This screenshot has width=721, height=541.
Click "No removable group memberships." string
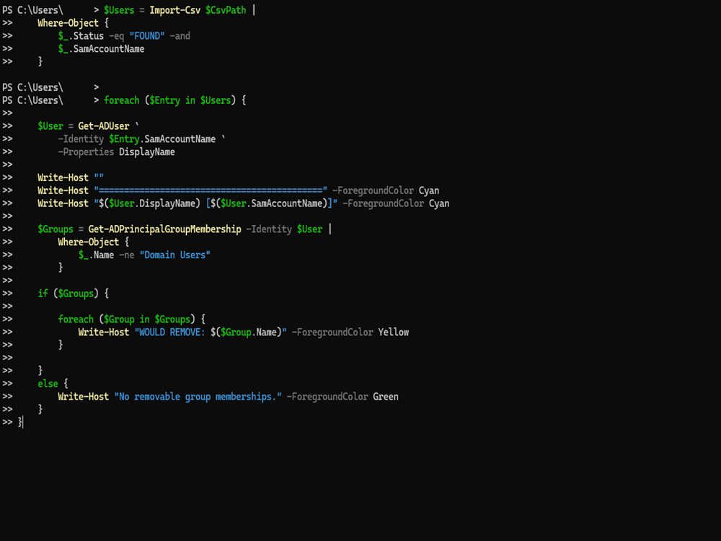coord(198,397)
